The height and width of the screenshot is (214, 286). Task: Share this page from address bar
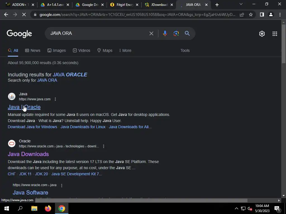coord(242,14)
